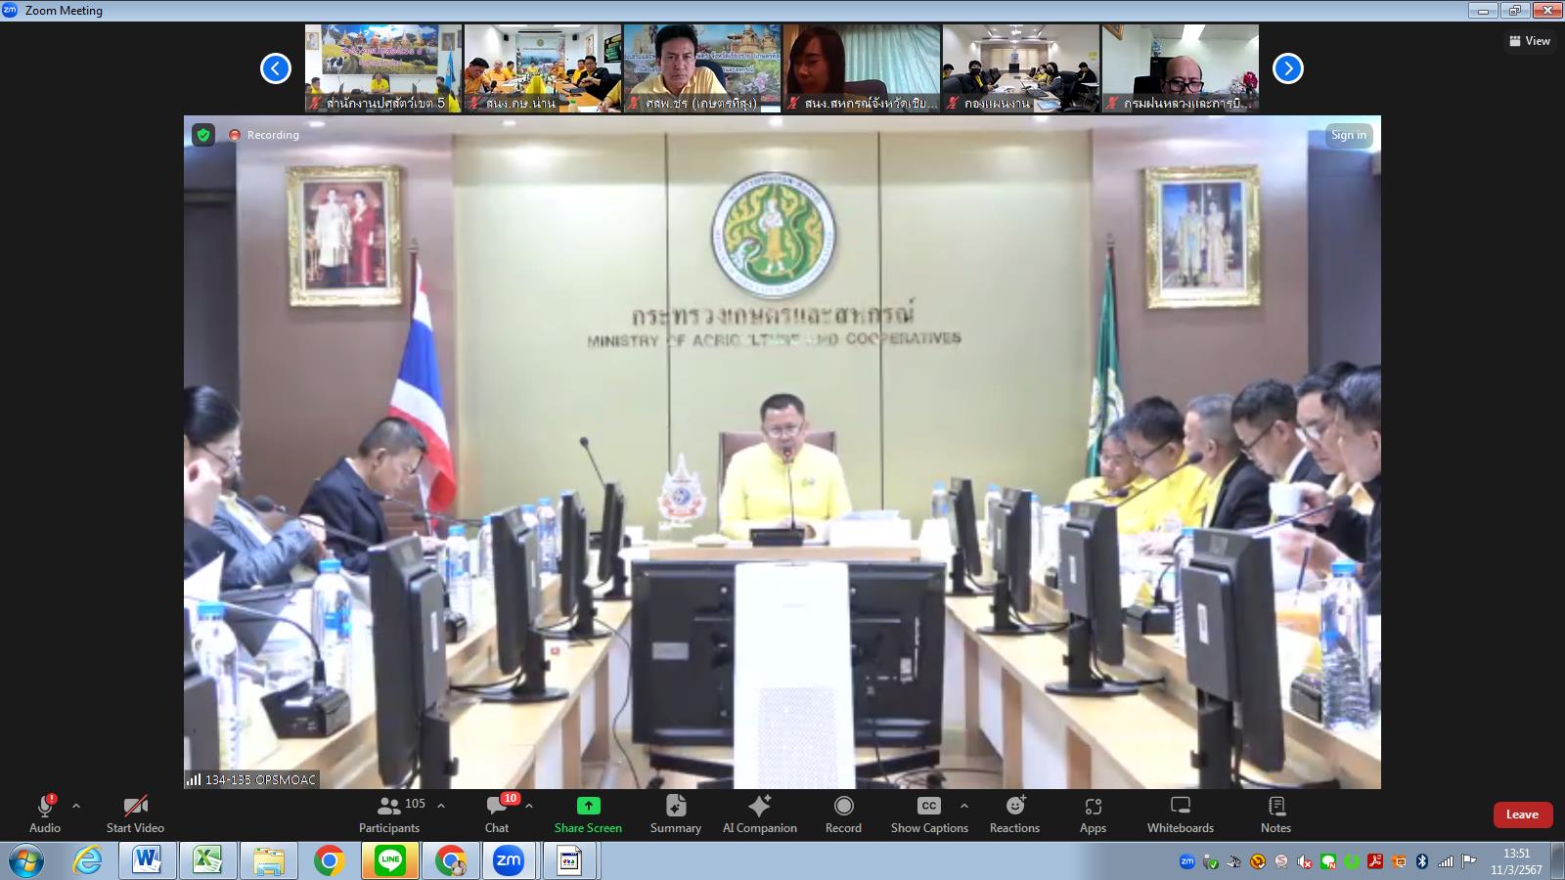Click the green encryption shield icon
1565x880 pixels.
pyautogui.click(x=203, y=135)
